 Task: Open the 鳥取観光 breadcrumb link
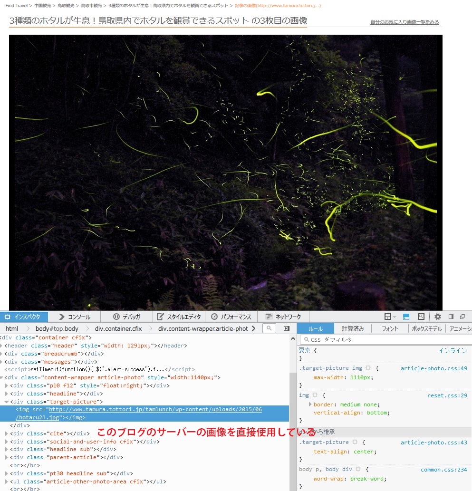(x=66, y=6)
